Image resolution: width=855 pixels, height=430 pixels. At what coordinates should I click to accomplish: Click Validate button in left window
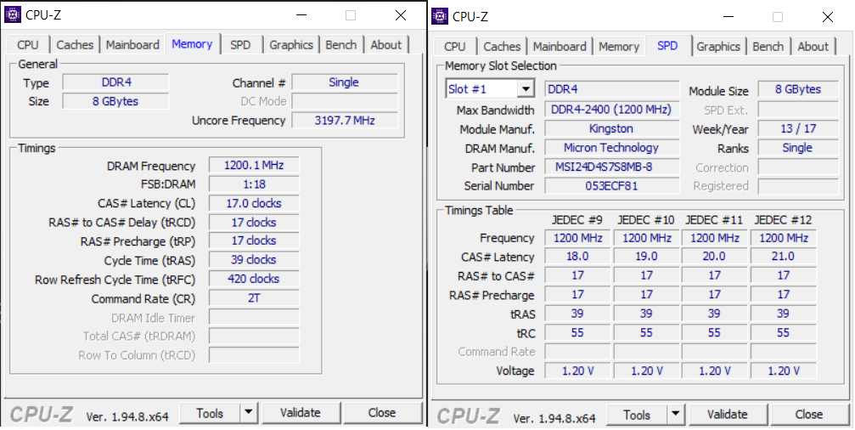click(301, 413)
